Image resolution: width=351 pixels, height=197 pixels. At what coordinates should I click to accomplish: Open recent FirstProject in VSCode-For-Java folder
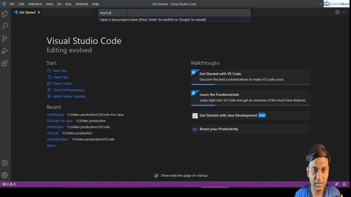click(x=55, y=114)
